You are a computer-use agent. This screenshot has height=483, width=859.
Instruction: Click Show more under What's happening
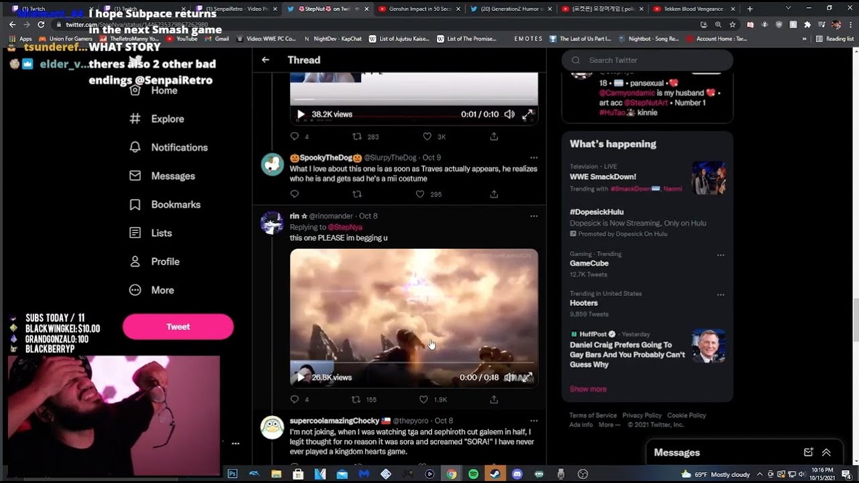(x=588, y=389)
